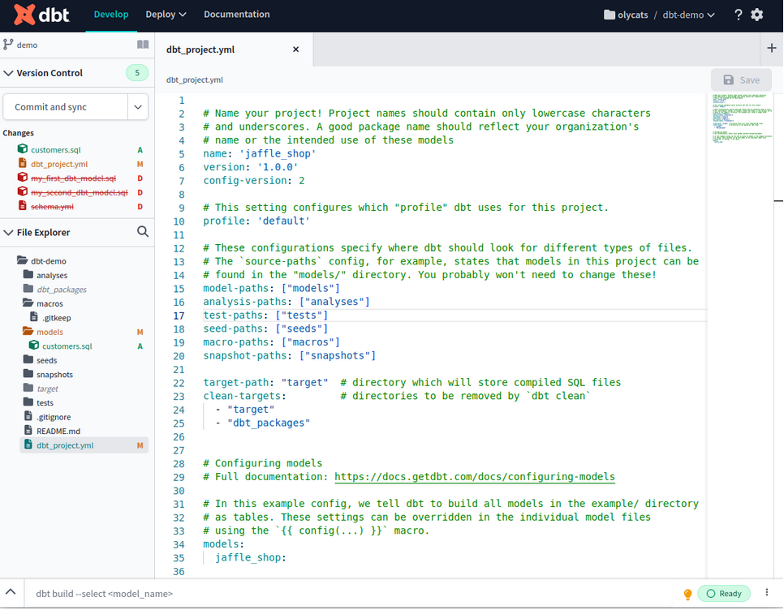The height and width of the screenshot is (610, 784).
Task: Open README.md in File Explorer
Action: click(58, 431)
